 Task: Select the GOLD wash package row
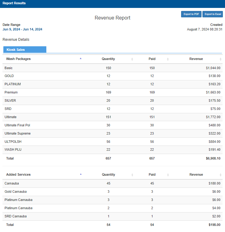[x=112, y=76]
